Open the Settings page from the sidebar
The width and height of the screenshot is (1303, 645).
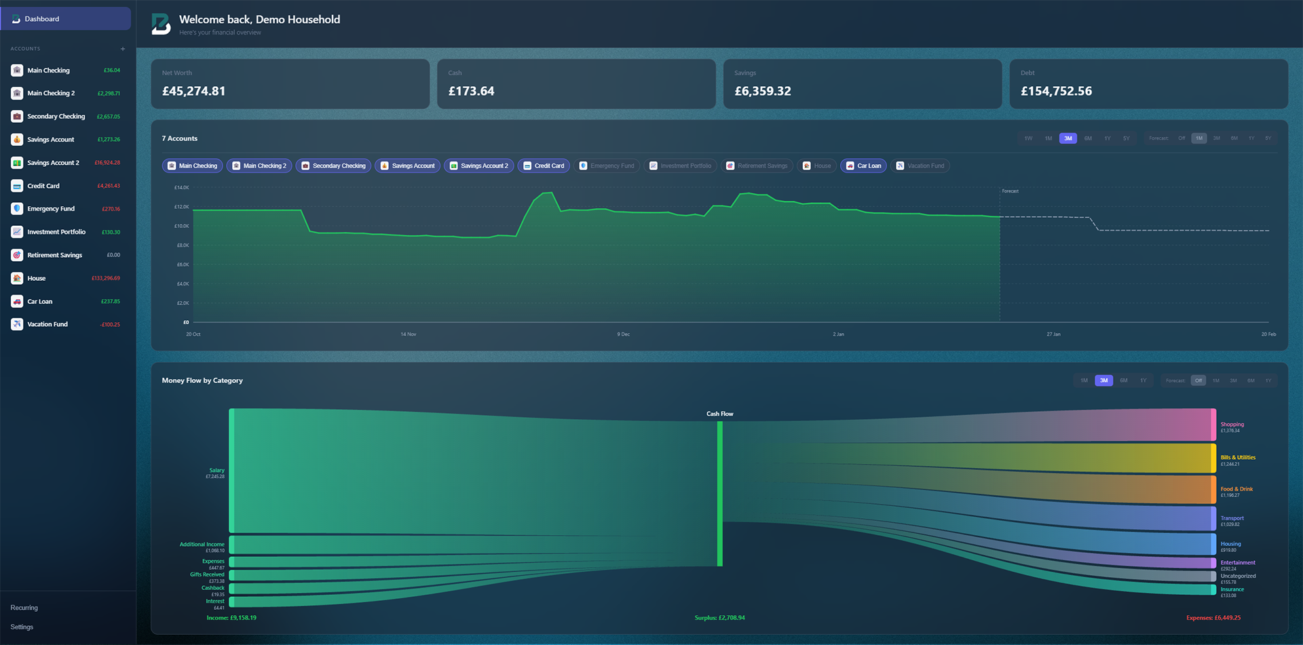(21, 627)
